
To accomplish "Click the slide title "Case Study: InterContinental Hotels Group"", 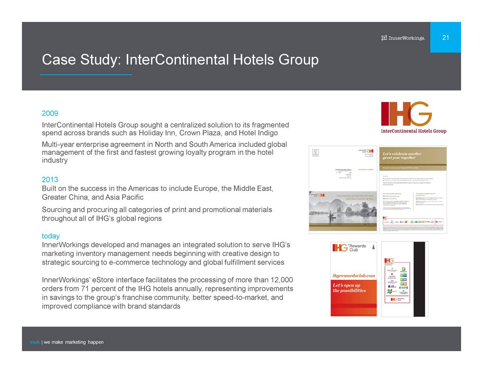I will [180, 60].
